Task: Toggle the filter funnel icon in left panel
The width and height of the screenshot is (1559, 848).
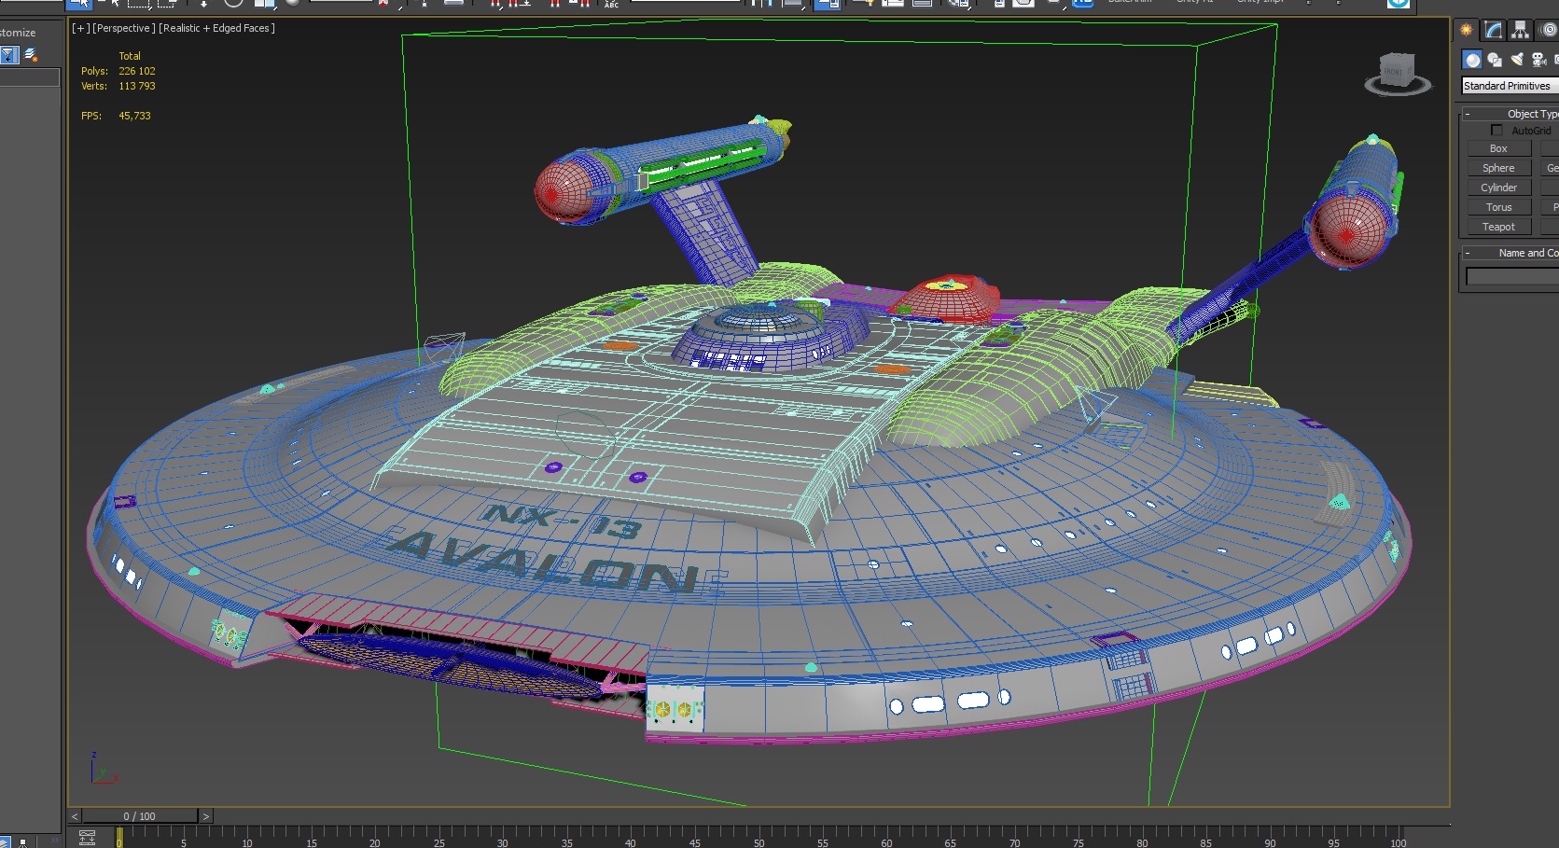Action: tap(9, 55)
